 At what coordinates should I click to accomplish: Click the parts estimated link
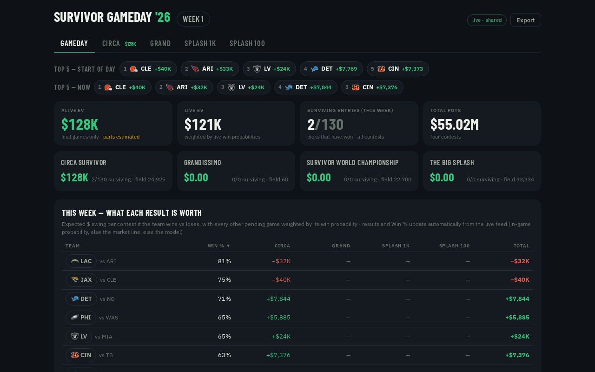[121, 137]
